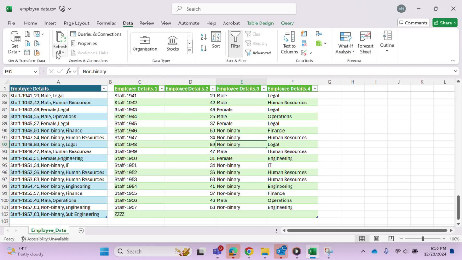Open the weather widget
This screenshot has height=260, width=462.
pyautogui.click(x=25, y=251)
